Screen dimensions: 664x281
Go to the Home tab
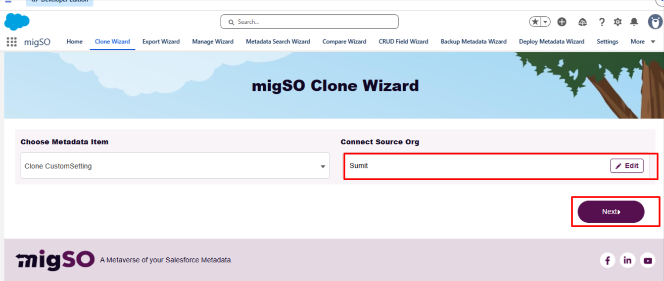coord(75,41)
